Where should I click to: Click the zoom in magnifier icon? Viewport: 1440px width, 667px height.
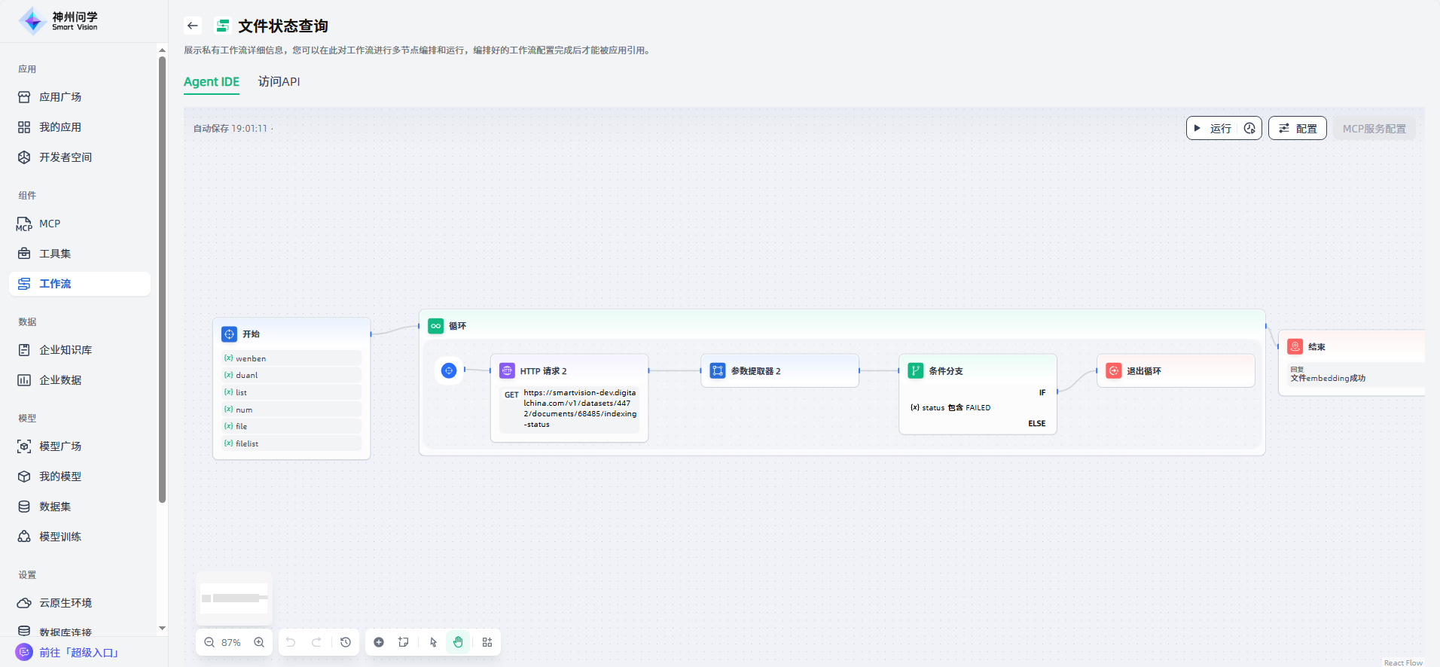pyautogui.click(x=259, y=642)
